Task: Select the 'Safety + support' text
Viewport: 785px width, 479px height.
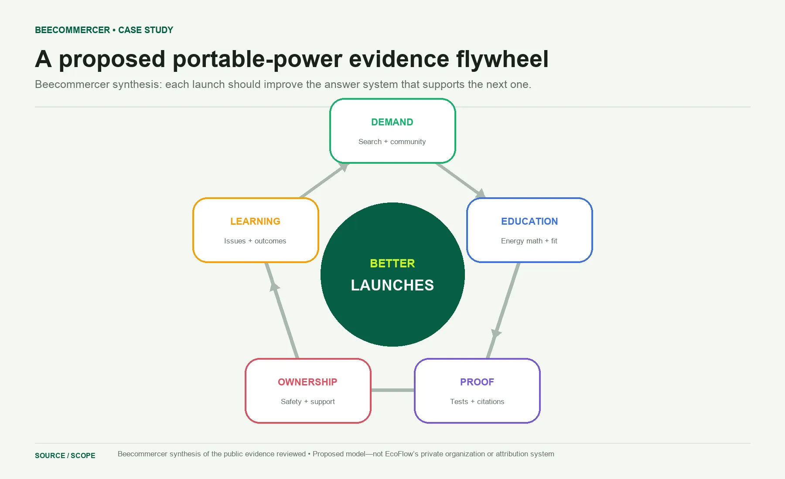Action: coord(308,401)
